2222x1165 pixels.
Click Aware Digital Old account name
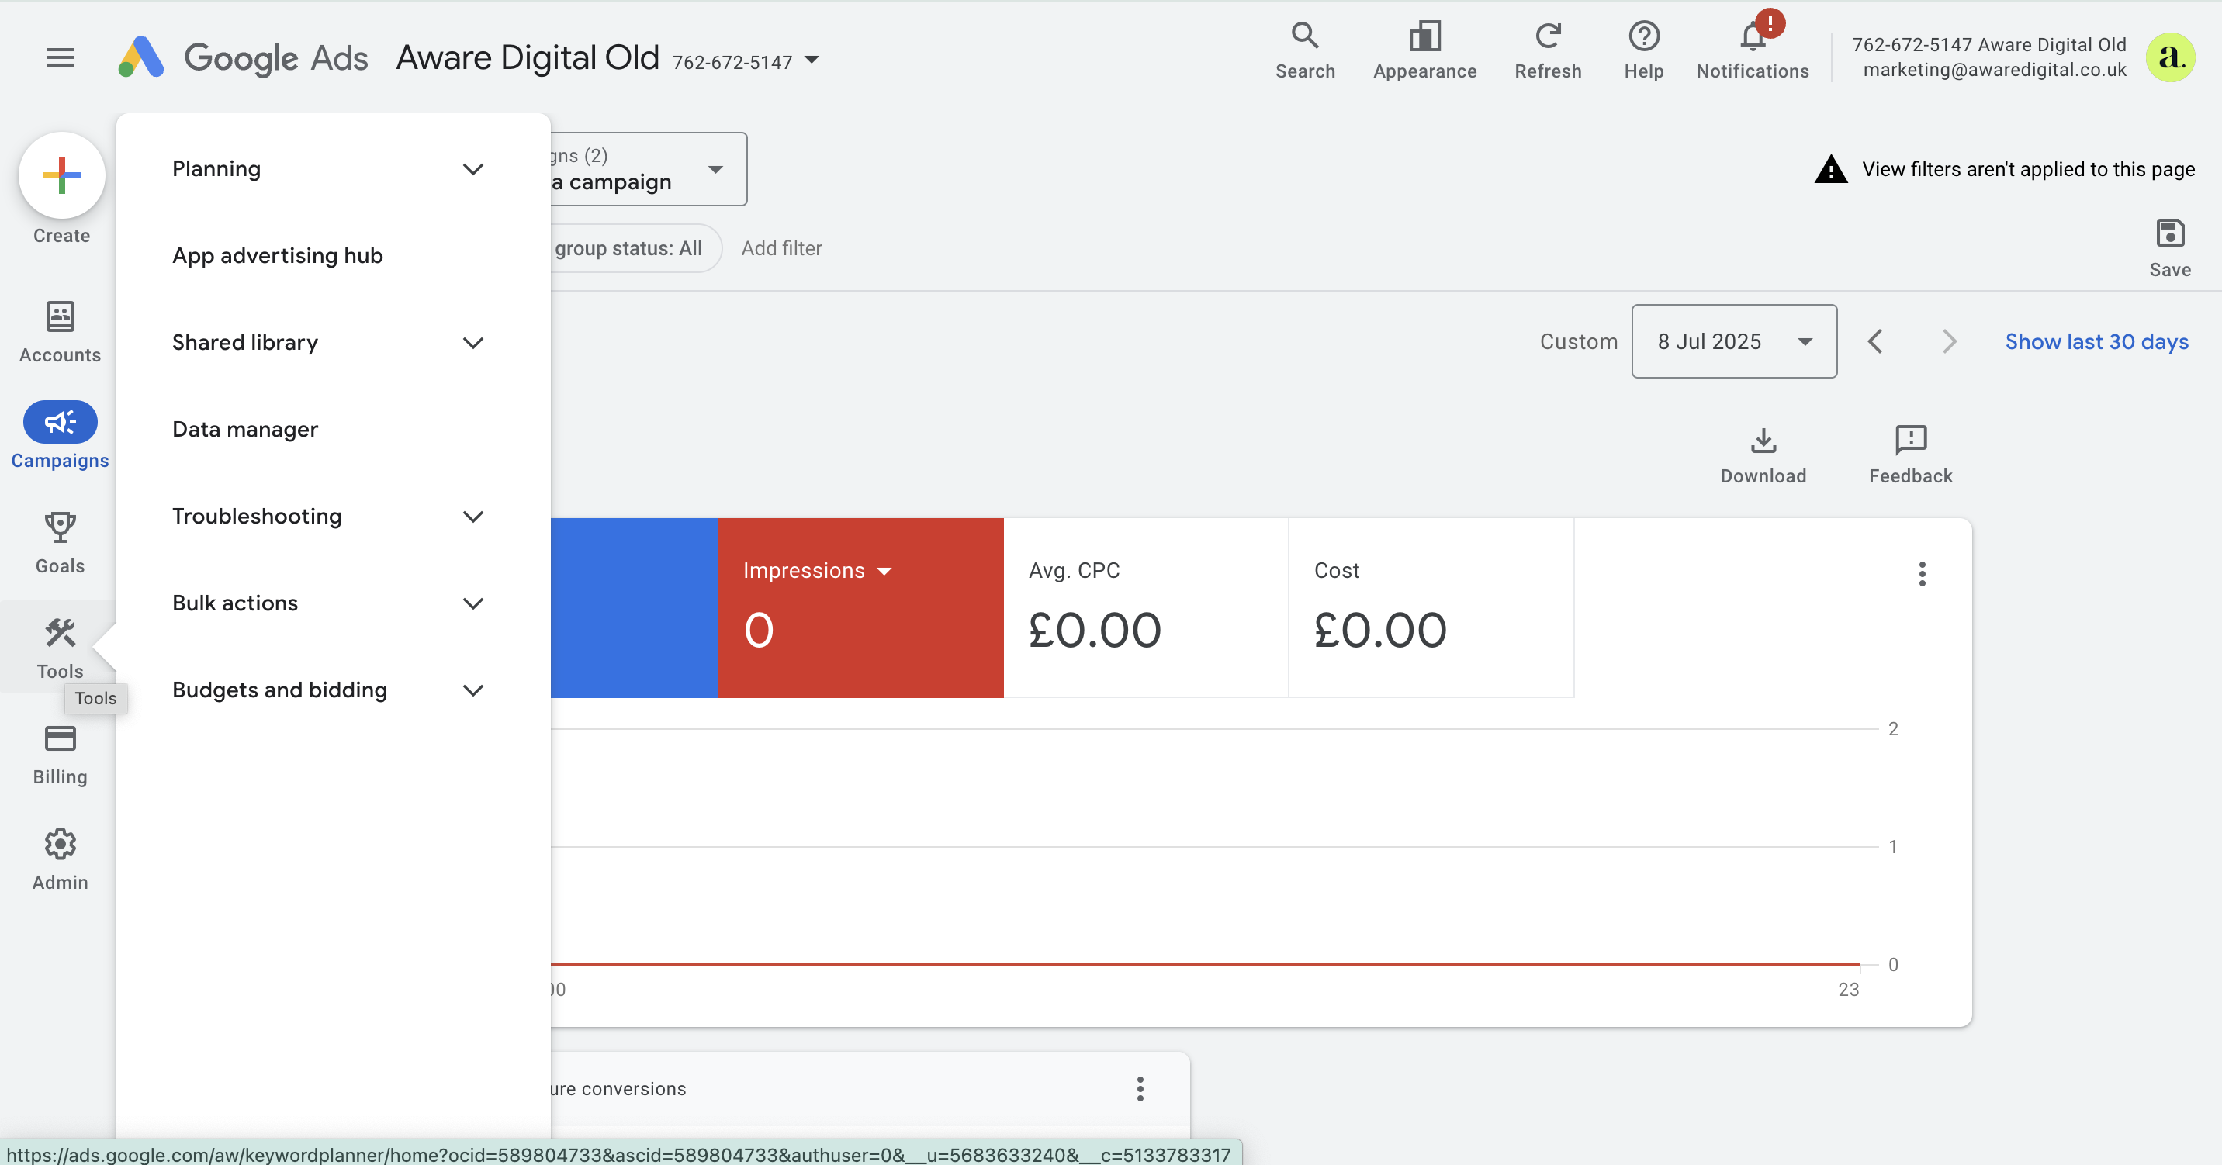(528, 57)
